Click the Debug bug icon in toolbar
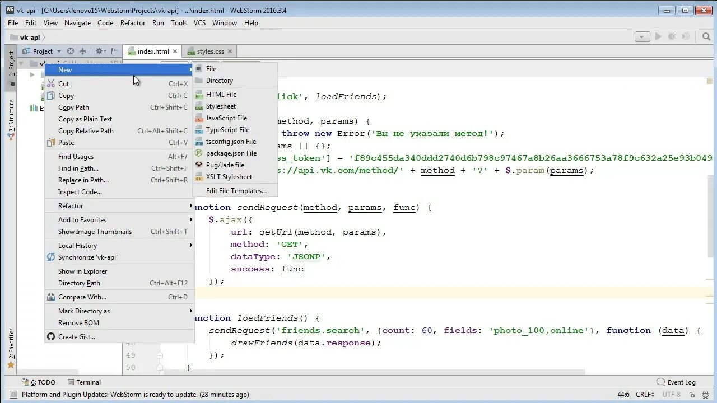The image size is (717, 403). [672, 36]
